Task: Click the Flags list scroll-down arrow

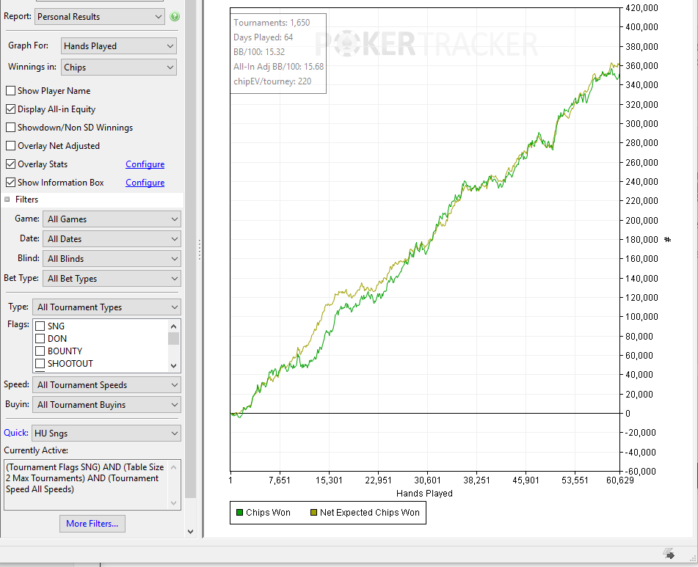Action: [x=174, y=365]
